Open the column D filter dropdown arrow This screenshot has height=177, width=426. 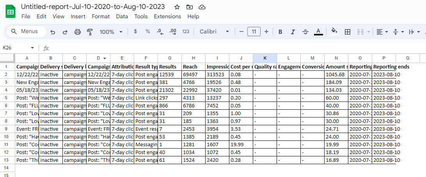104,58
